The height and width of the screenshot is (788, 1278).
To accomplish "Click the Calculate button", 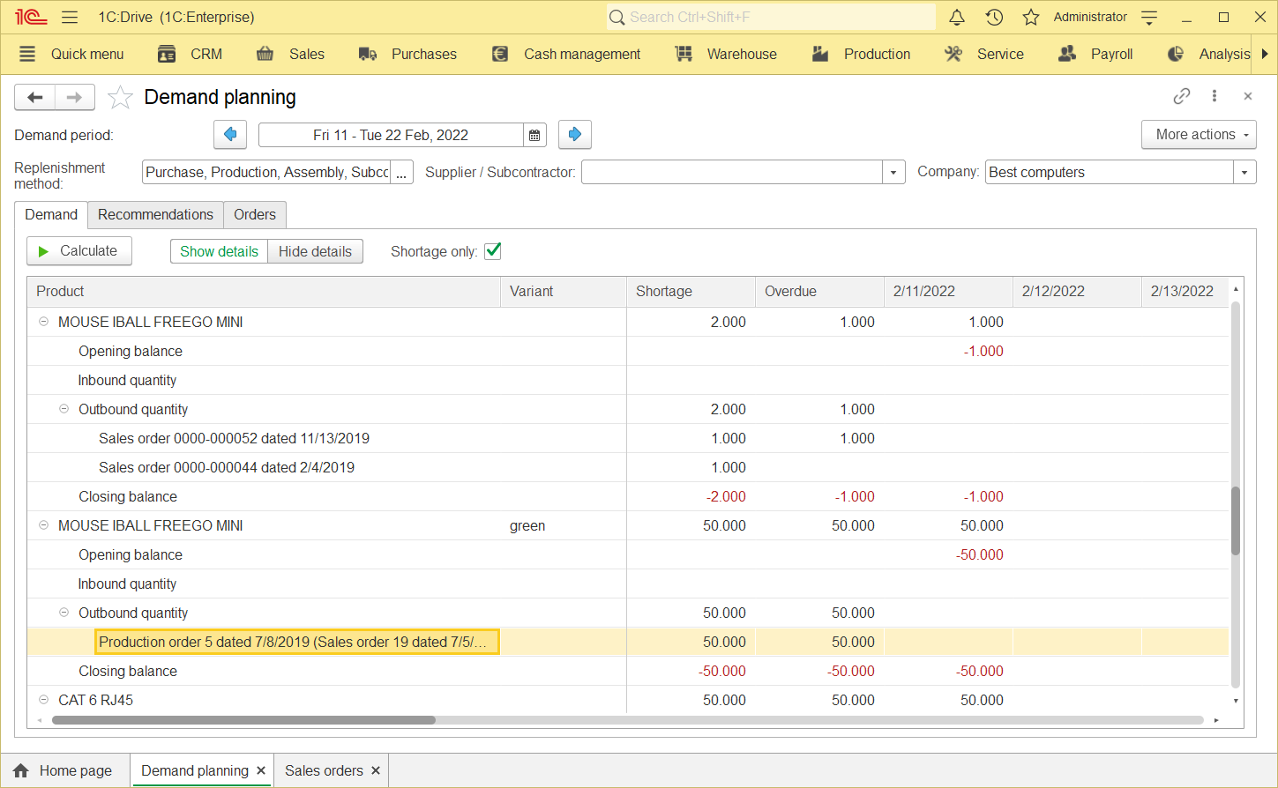I will tap(78, 251).
